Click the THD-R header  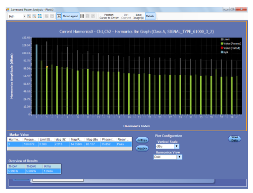tap(34, 166)
